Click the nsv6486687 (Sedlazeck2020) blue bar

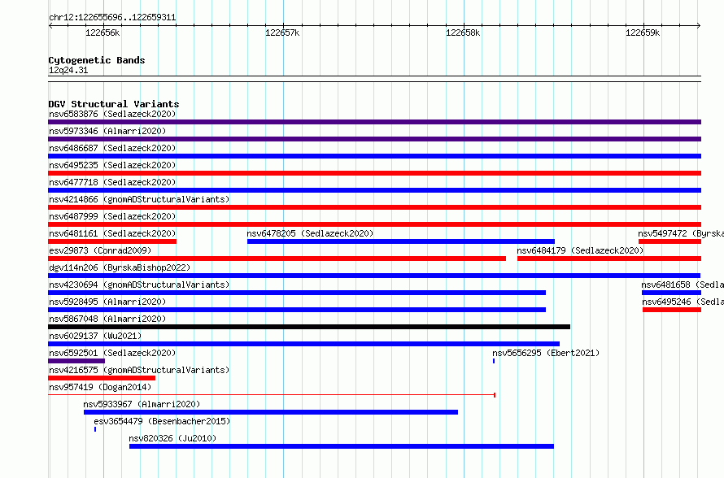pyautogui.click(x=374, y=156)
